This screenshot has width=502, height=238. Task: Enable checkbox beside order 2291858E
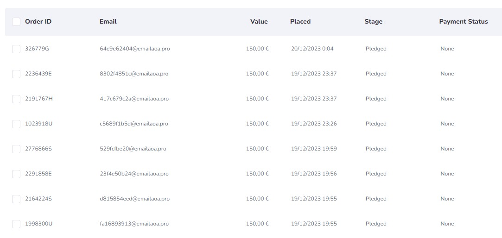coord(16,174)
